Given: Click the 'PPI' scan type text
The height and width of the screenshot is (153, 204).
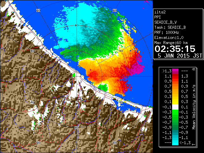Looking at the screenshot, I should click(157, 17).
